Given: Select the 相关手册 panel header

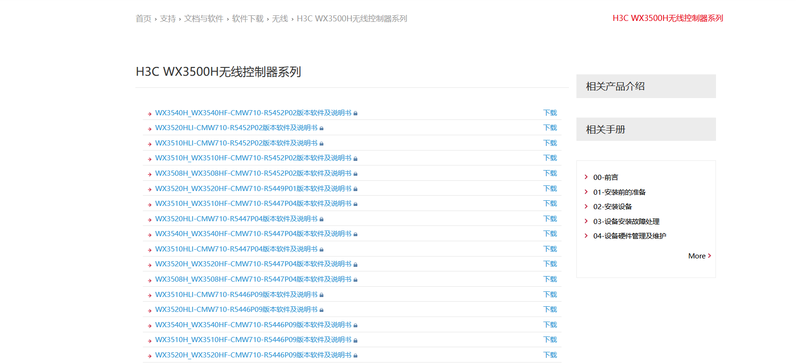Looking at the screenshot, I should (x=646, y=129).
